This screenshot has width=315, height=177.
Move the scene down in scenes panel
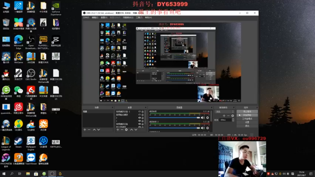point(98,130)
